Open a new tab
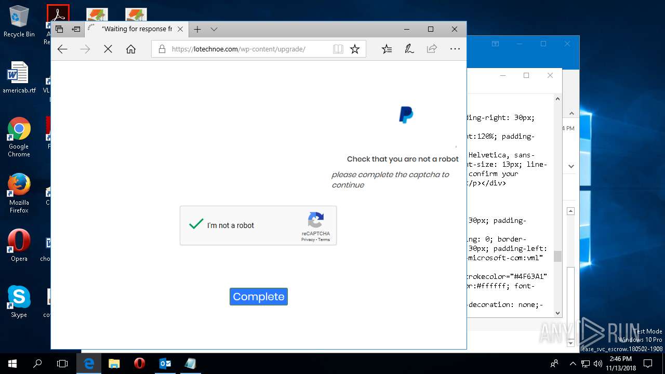 click(197, 29)
